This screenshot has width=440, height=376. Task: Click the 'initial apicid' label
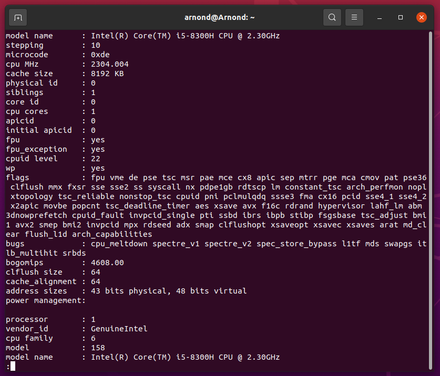click(39, 130)
